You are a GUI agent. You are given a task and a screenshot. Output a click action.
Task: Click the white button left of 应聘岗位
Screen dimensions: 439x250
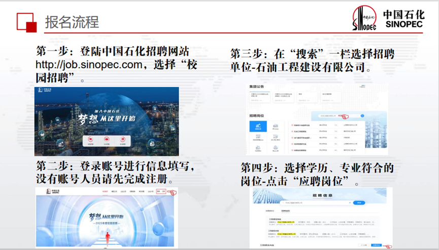click(362, 245)
